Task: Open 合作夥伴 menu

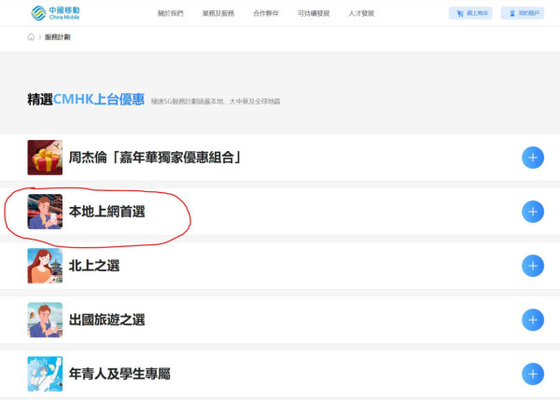Action: [x=266, y=14]
